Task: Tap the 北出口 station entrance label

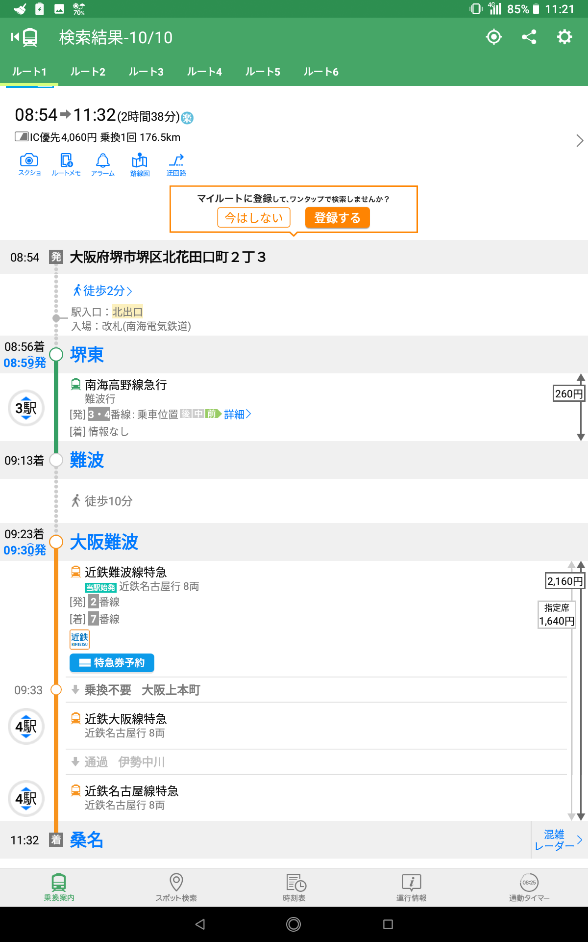Action: pyautogui.click(x=127, y=312)
